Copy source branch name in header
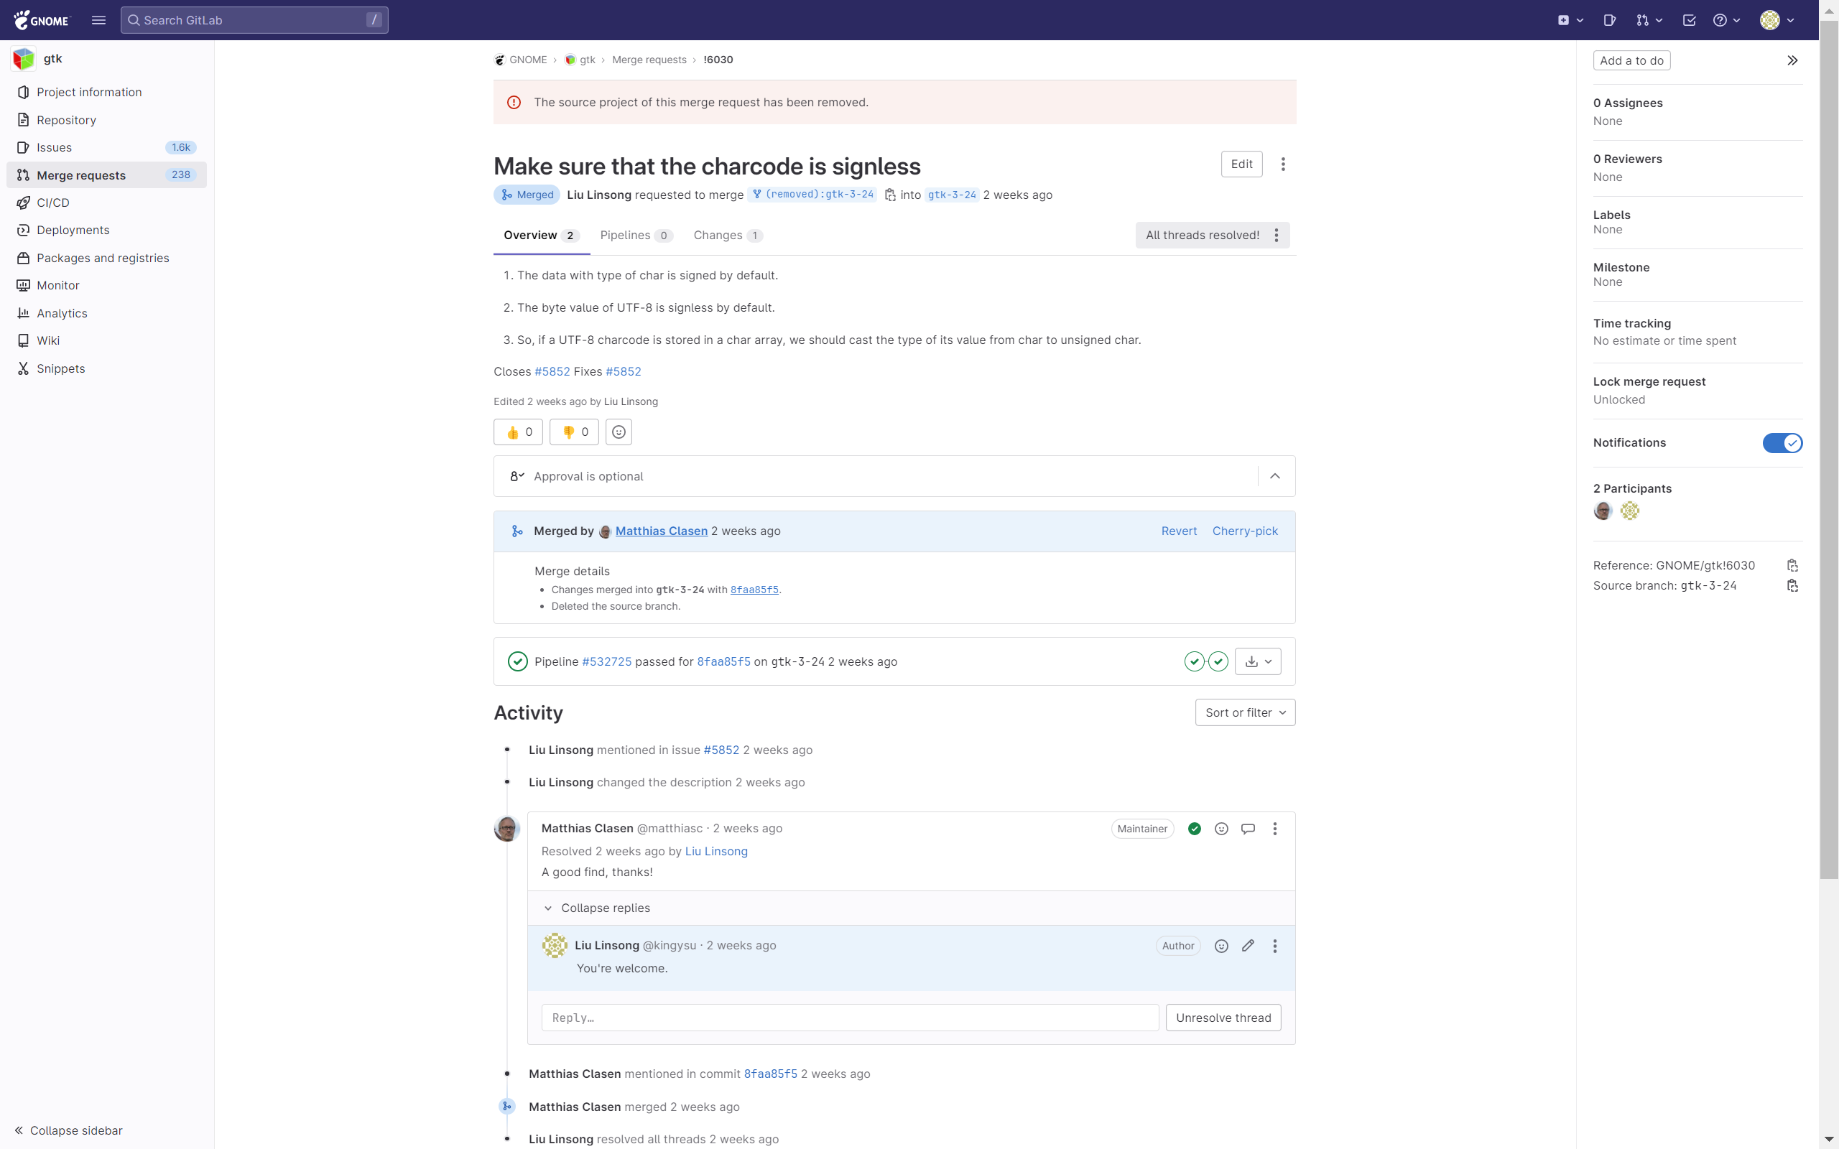Screen dimensions: 1839x1149 (890, 195)
